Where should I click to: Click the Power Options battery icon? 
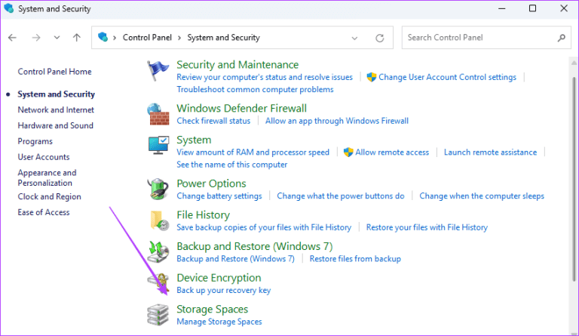[158, 189]
